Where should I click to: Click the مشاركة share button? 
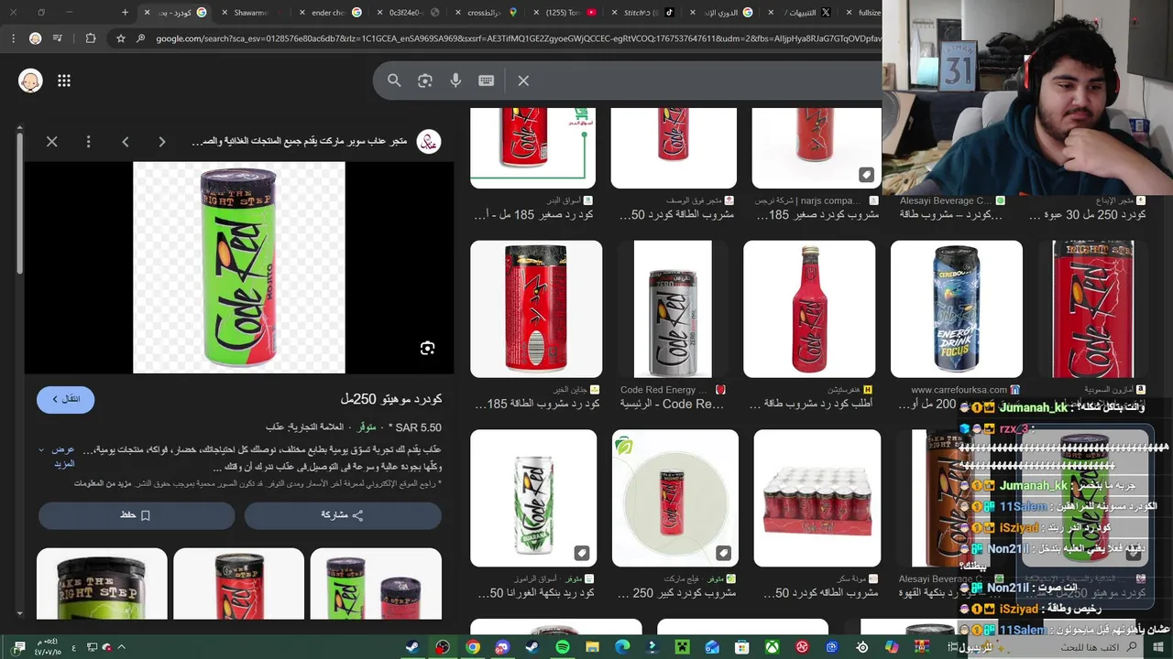(x=343, y=515)
